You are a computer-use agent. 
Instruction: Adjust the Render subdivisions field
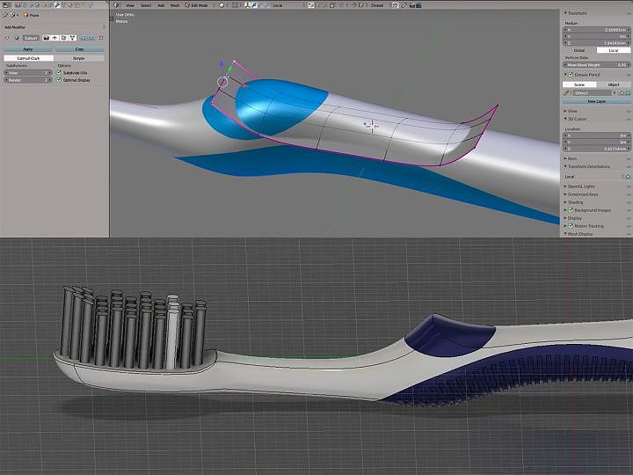[28, 80]
